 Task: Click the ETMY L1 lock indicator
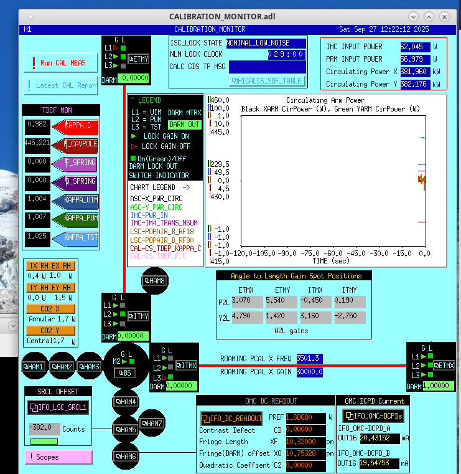coord(123,48)
